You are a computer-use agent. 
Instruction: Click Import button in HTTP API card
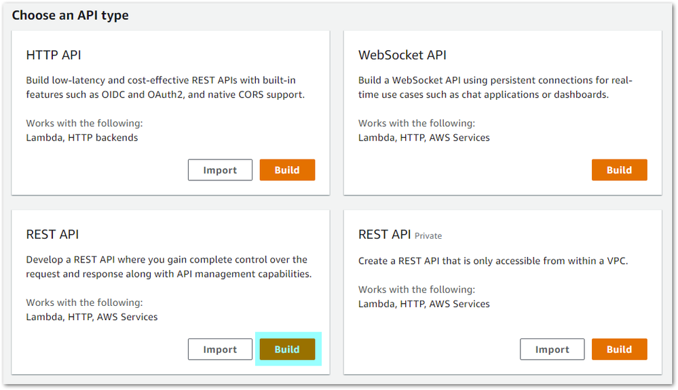[220, 170]
